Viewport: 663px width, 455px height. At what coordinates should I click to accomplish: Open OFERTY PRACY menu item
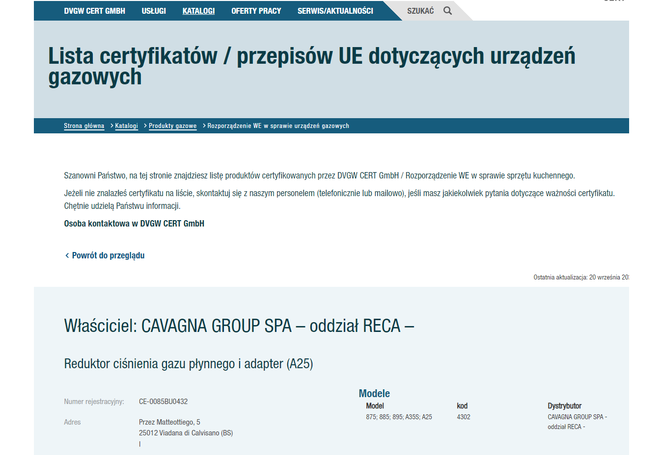pyautogui.click(x=256, y=11)
